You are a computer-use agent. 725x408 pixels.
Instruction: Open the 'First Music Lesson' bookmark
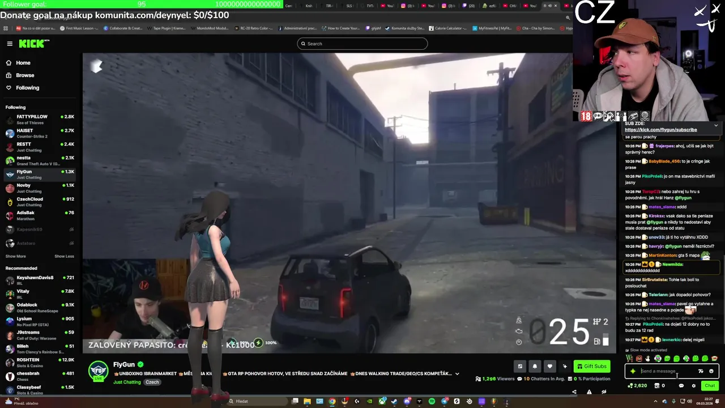pyautogui.click(x=78, y=28)
